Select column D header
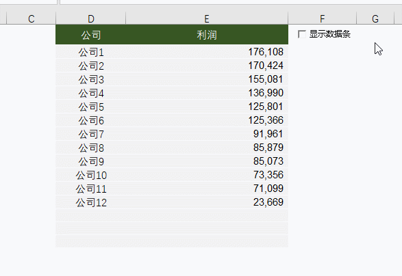This screenshot has height=276, width=402. [91, 18]
